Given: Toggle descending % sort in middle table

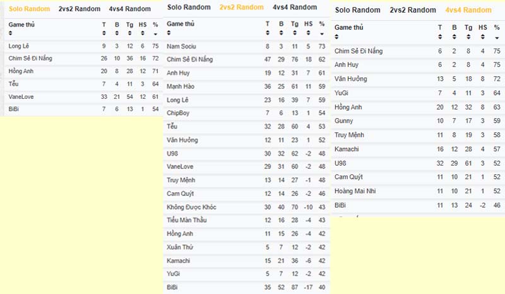Looking at the screenshot, I should click(x=322, y=34).
